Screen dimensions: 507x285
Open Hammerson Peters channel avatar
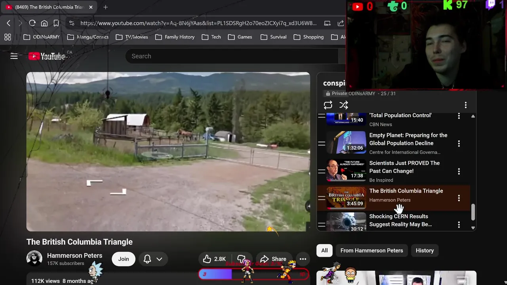(x=34, y=259)
